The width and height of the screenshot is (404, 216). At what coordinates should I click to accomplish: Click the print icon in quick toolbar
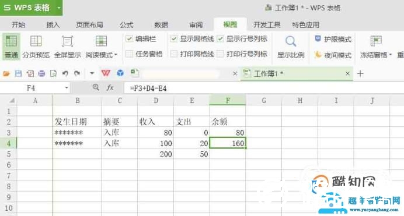pos(41,74)
